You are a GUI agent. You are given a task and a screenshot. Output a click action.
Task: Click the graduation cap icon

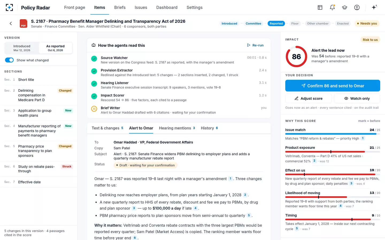click(x=345, y=7)
